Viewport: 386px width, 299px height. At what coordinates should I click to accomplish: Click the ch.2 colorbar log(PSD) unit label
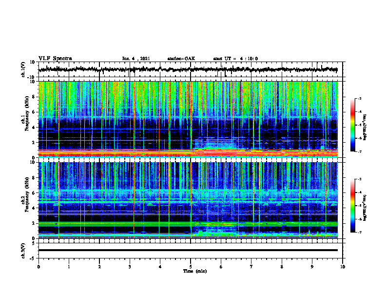365,207
